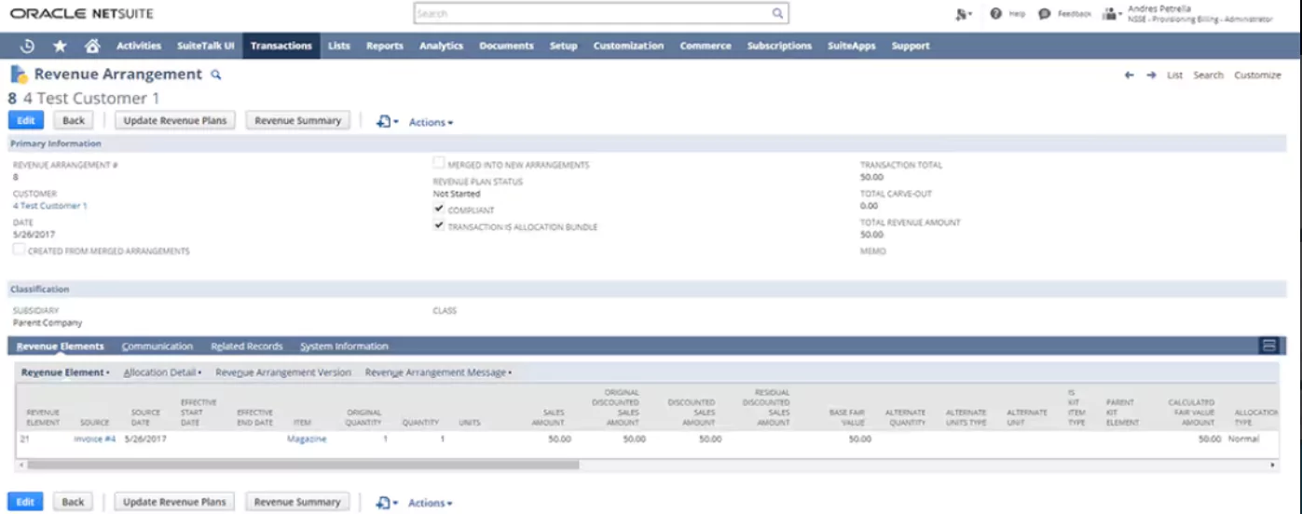Open the Magazine item link
Image resolution: width=1302 pixels, height=514 pixels.
click(x=307, y=439)
